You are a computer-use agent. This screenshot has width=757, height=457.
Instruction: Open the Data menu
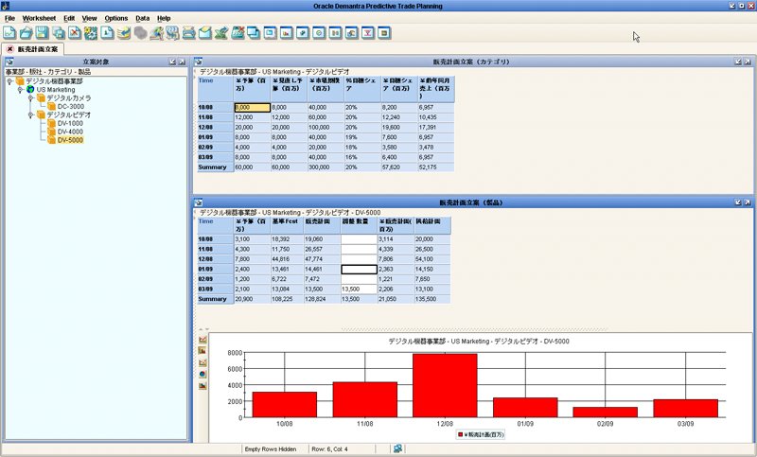(x=143, y=18)
